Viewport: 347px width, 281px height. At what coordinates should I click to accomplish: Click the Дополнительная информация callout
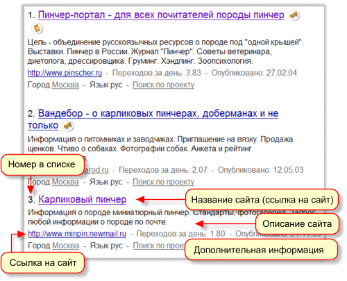point(261,250)
